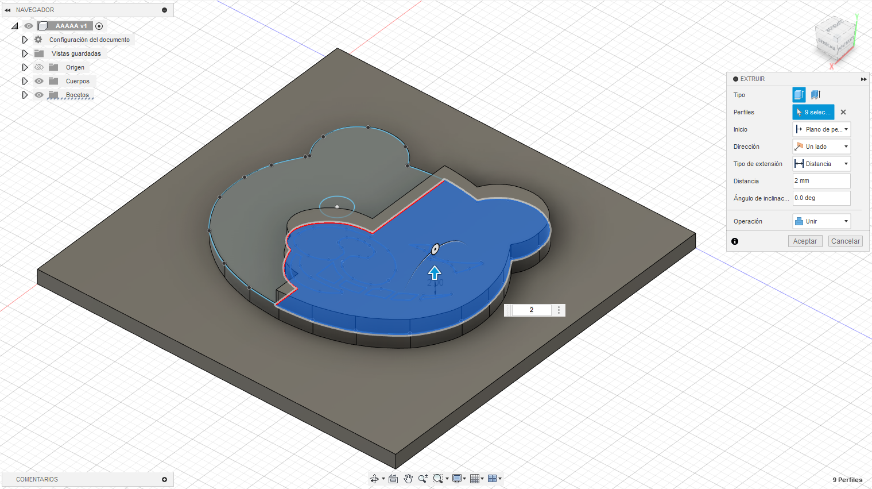Open the Viewports dropdown arrow
Screen dimensions: 872x489
500,479
